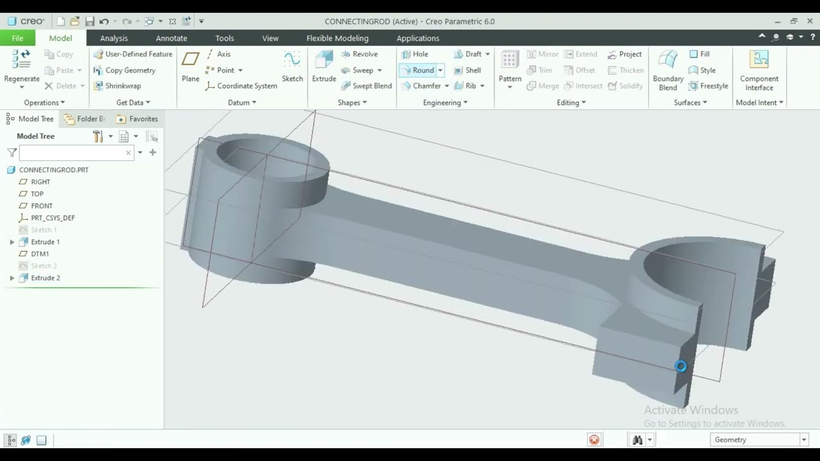The image size is (820, 461).
Task: Use the Shell tool
Action: [x=467, y=70]
